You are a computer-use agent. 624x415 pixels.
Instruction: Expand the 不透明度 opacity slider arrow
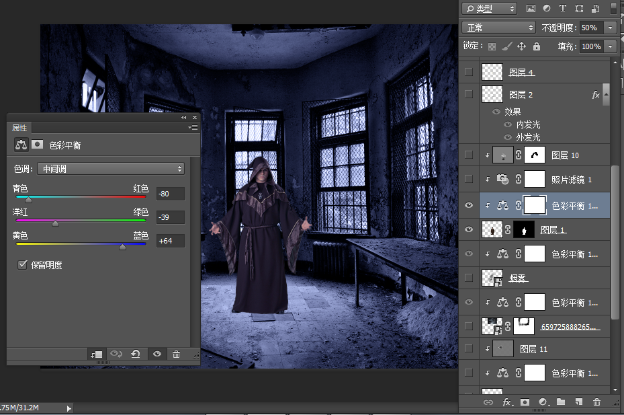pos(610,28)
